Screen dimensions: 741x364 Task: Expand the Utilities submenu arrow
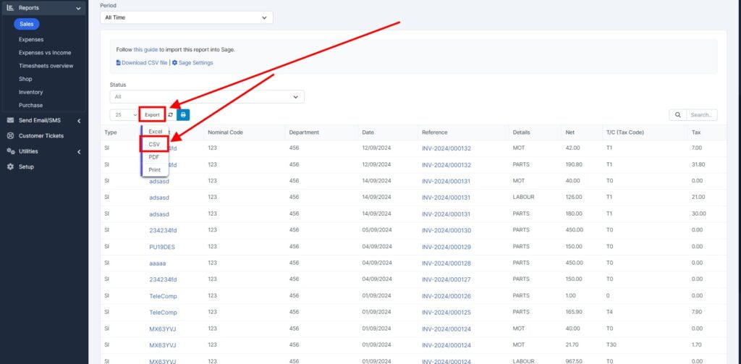79,152
